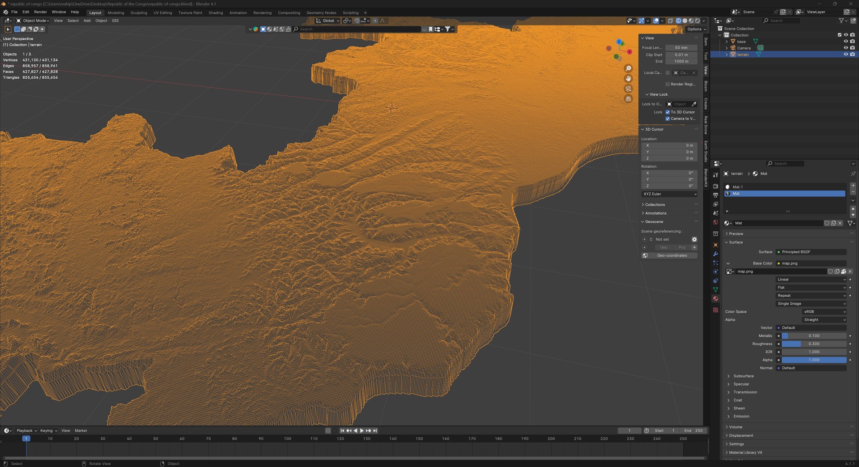Hide terrain object with eye icon
This screenshot has height=467, width=859.
coord(846,54)
